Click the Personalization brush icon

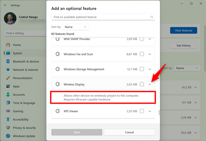[8, 78]
